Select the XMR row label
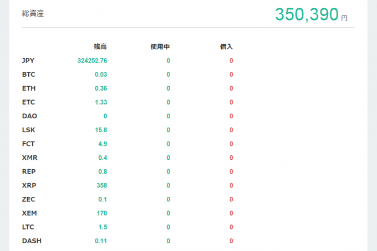 (30, 158)
